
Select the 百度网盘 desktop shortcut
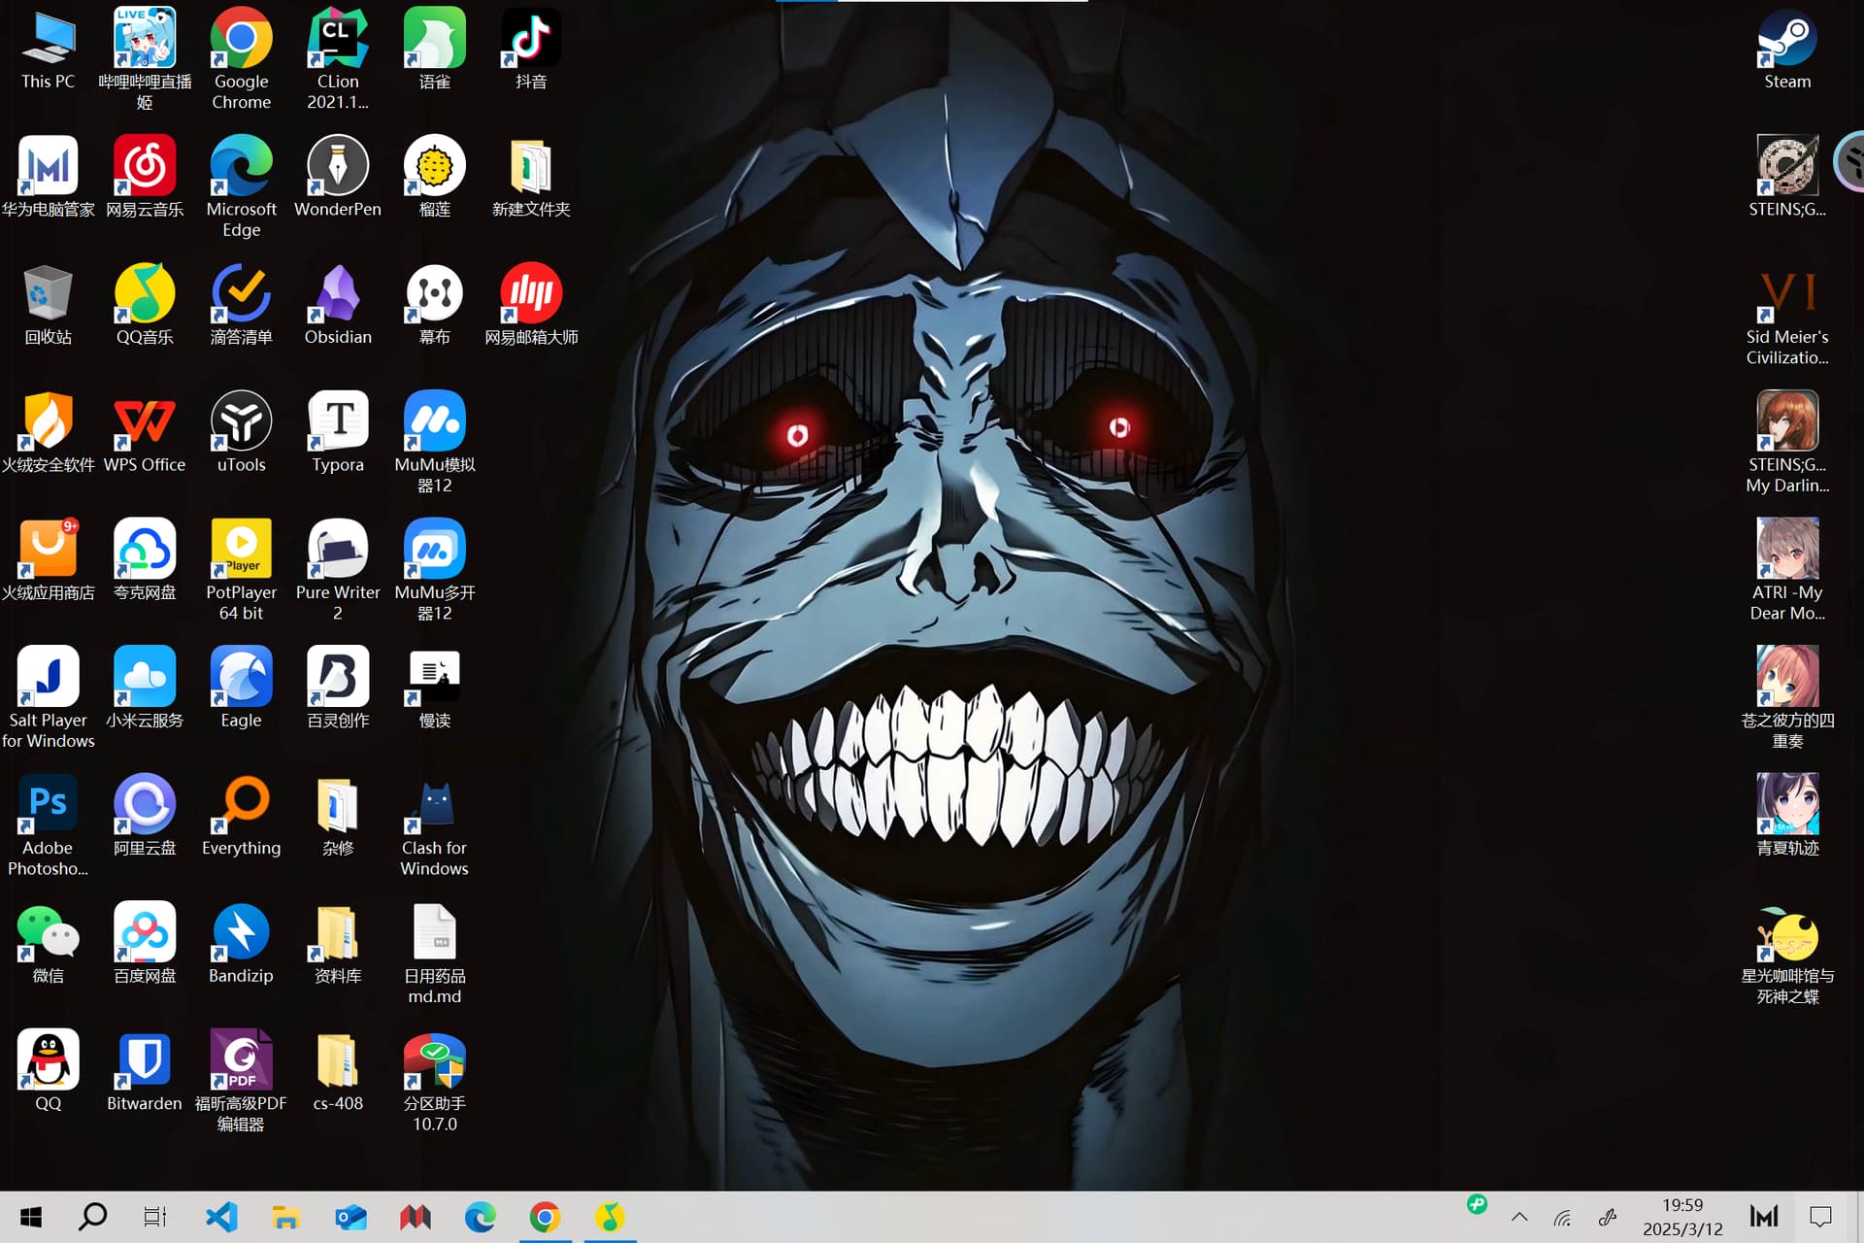(x=145, y=944)
